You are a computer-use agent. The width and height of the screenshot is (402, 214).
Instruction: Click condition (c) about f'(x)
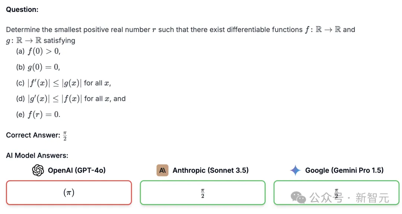pos(64,83)
